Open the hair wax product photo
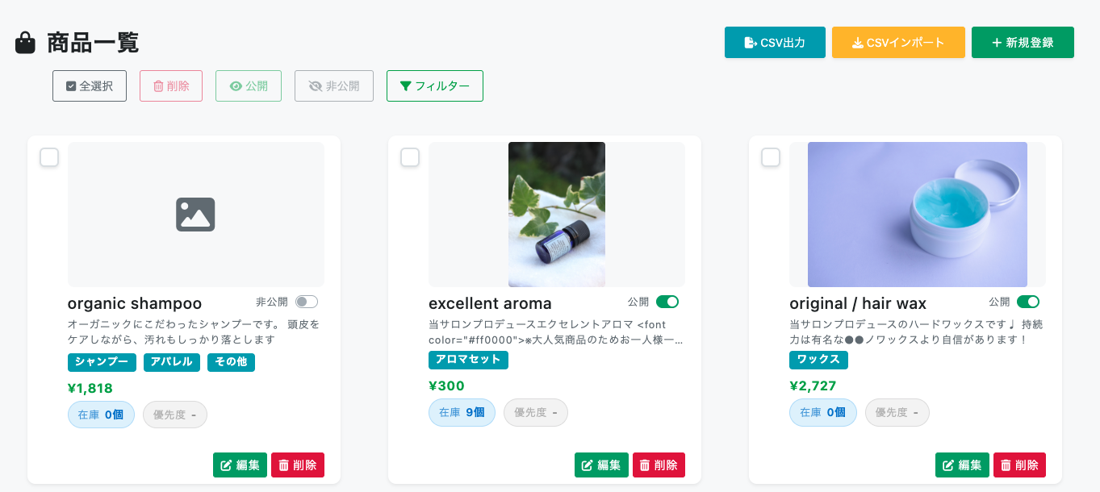 917,215
